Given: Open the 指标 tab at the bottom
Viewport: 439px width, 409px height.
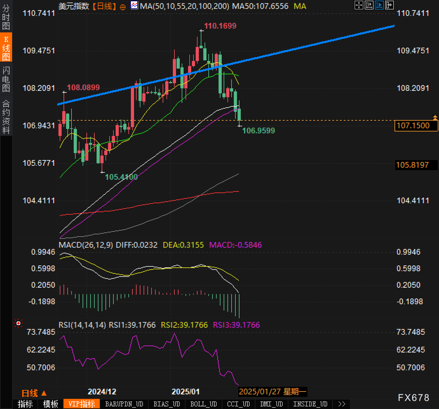Looking at the screenshot, I should (x=25, y=404).
